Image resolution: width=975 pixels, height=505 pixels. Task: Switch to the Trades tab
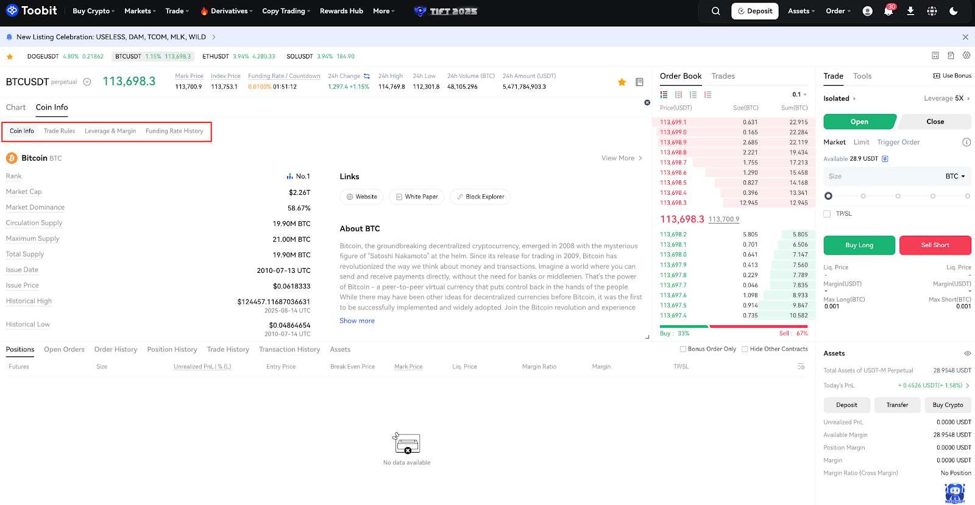pyautogui.click(x=723, y=76)
